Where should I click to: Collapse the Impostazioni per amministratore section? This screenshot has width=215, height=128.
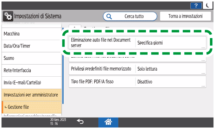tap(31, 95)
